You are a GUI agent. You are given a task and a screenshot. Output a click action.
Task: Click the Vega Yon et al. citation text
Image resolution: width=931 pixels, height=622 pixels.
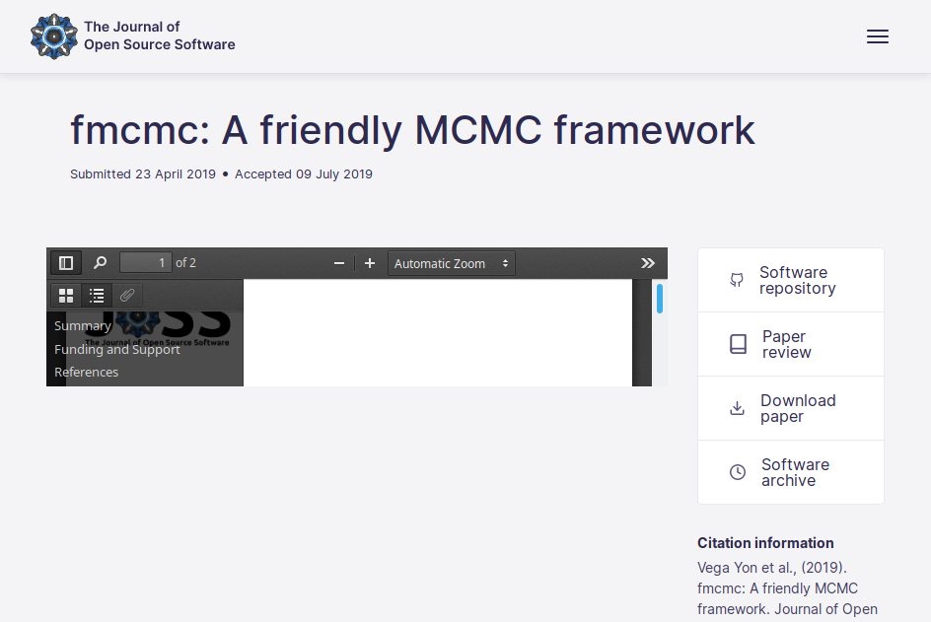[x=787, y=588]
